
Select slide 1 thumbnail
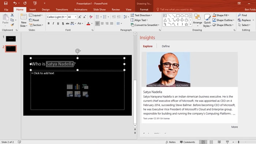(x=11, y=39)
